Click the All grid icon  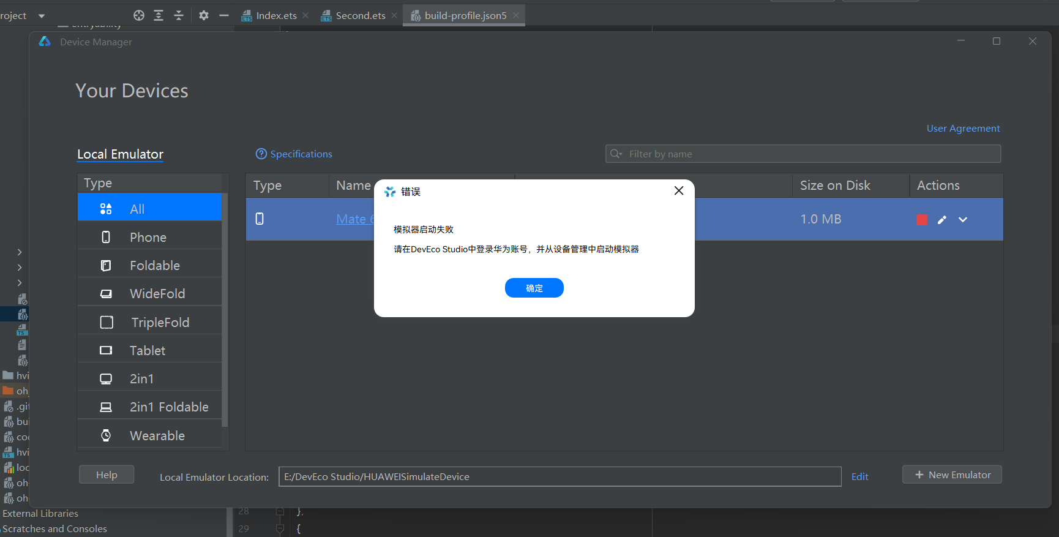[106, 209]
